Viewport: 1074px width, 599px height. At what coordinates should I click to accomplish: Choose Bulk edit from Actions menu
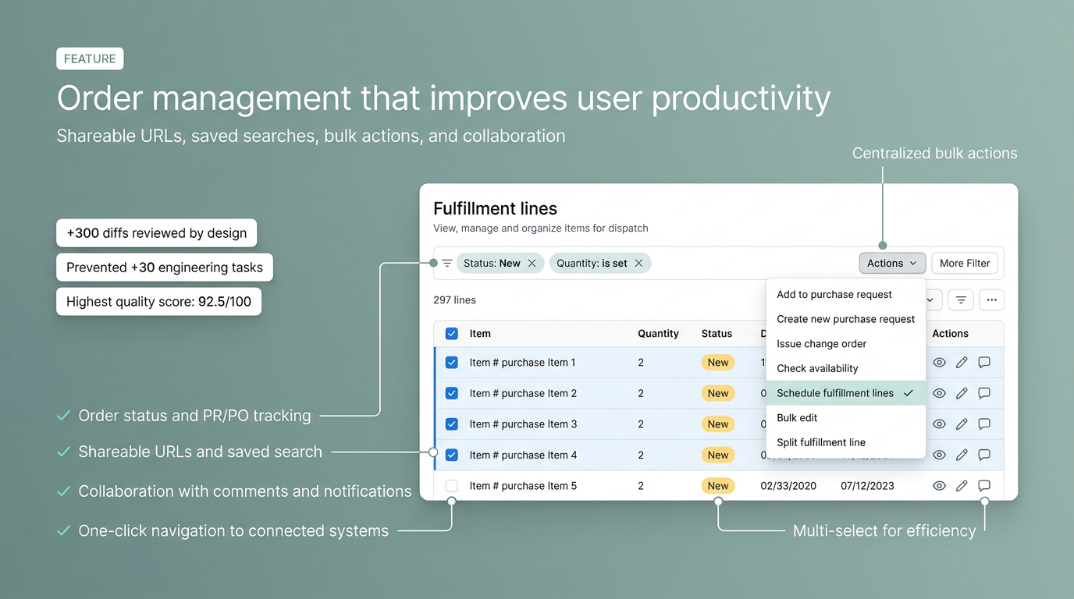click(846, 418)
